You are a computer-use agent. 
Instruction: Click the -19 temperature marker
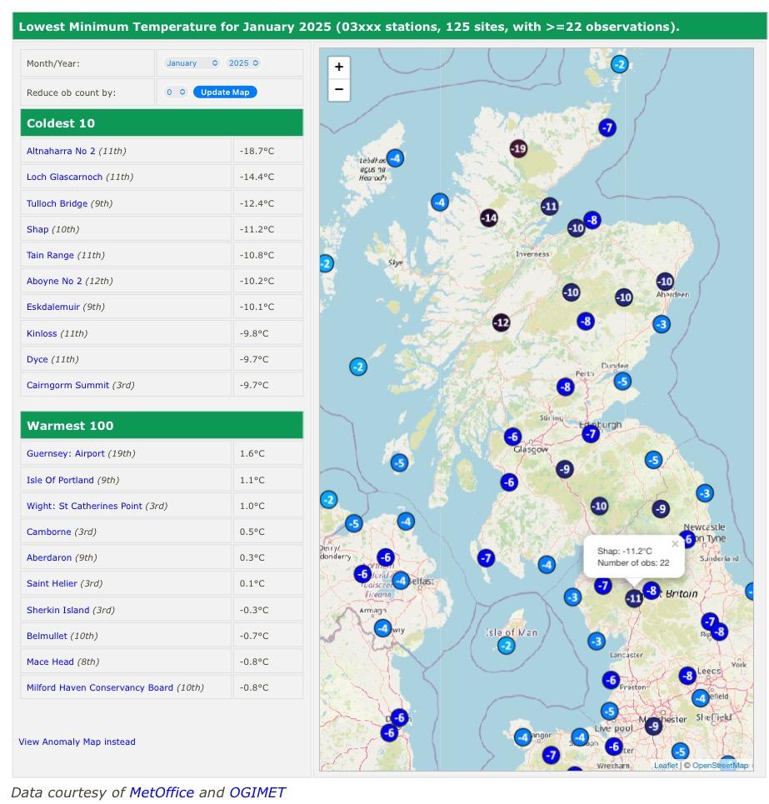click(x=518, y=149)
